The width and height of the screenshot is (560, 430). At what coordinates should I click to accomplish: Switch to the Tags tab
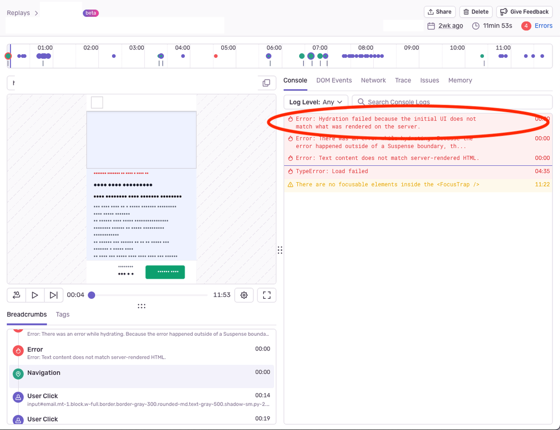point(63,314)
